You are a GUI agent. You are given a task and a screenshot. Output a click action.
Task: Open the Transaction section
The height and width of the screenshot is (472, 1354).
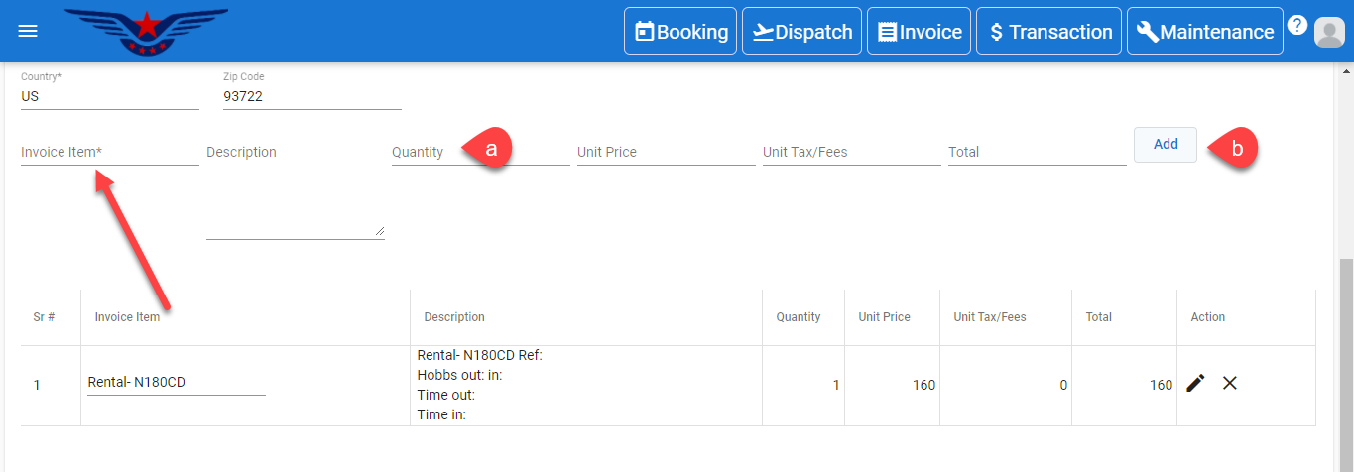tap(1049, 32)
